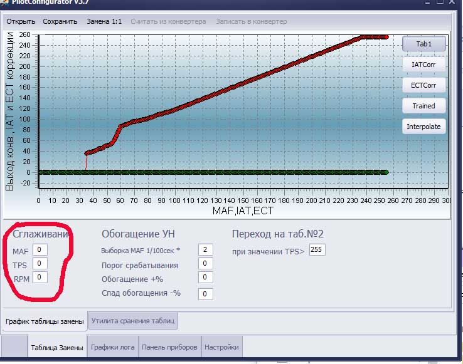Switch to Утилита сранения таблиц tab

click(x=133, y=321)
